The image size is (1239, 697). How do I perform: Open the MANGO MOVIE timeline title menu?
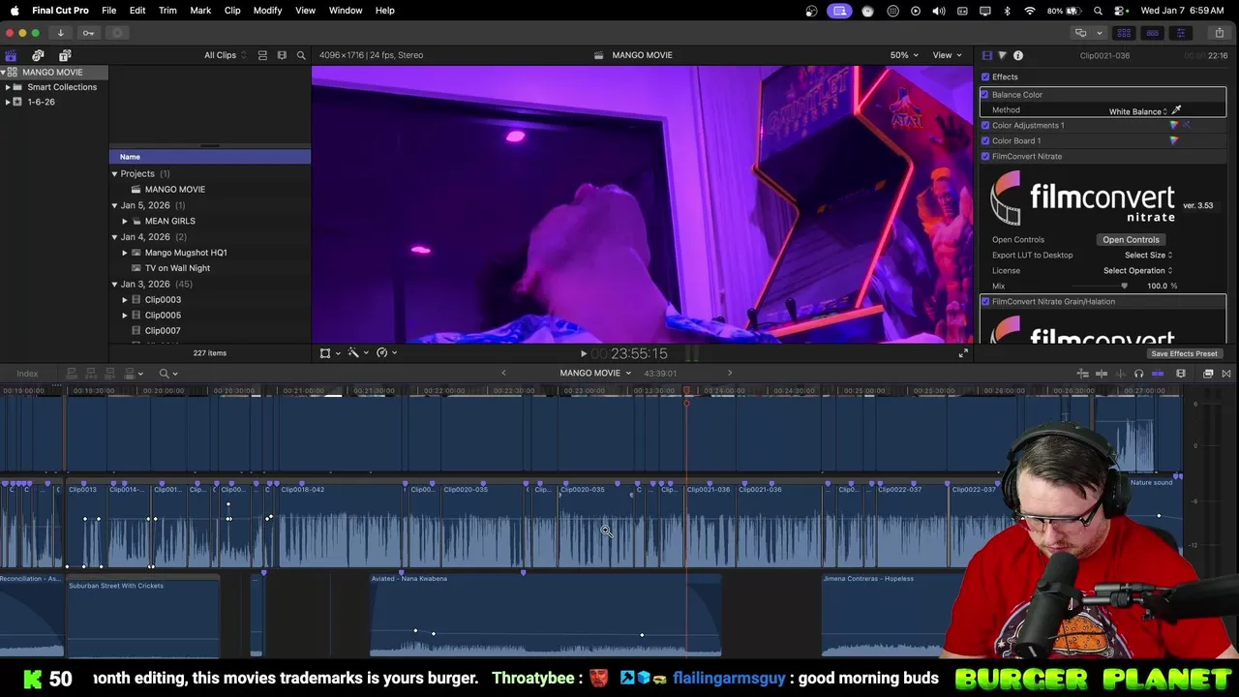pos(594,374)
